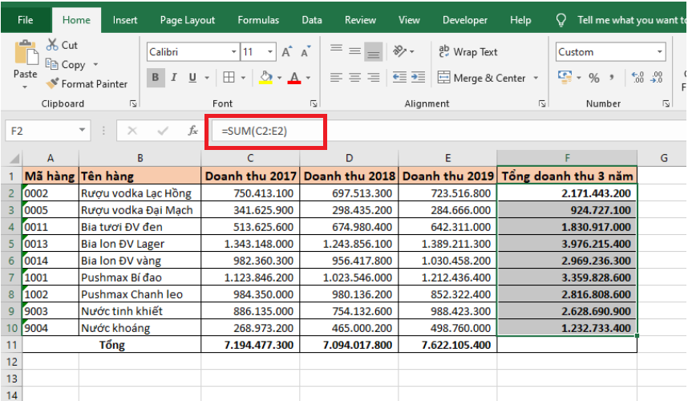Open the font size 11 dropdown
The height and width of the screenshot is (401, 688).
coord(270,52)
